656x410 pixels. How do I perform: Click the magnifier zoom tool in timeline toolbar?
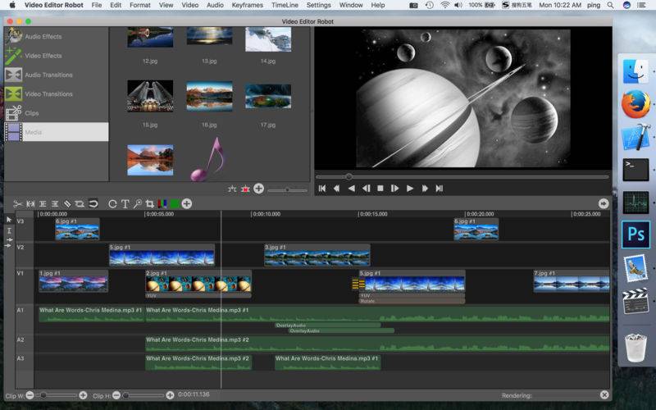coord(138,203)
